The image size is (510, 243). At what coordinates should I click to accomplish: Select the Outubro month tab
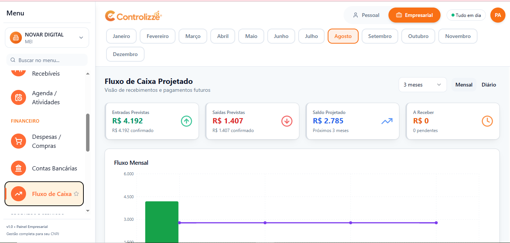point(418,36)
